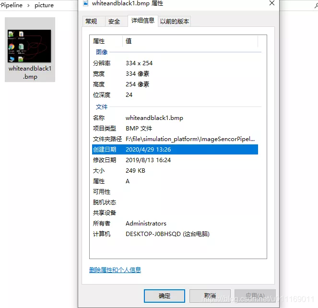Close the properties dialog

pyautogui.click(x=272, y=3)
